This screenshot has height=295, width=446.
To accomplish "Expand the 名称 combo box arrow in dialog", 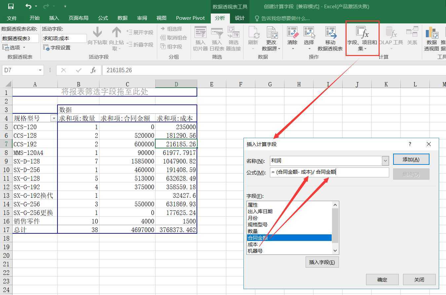I will click(x=385, y=161).
